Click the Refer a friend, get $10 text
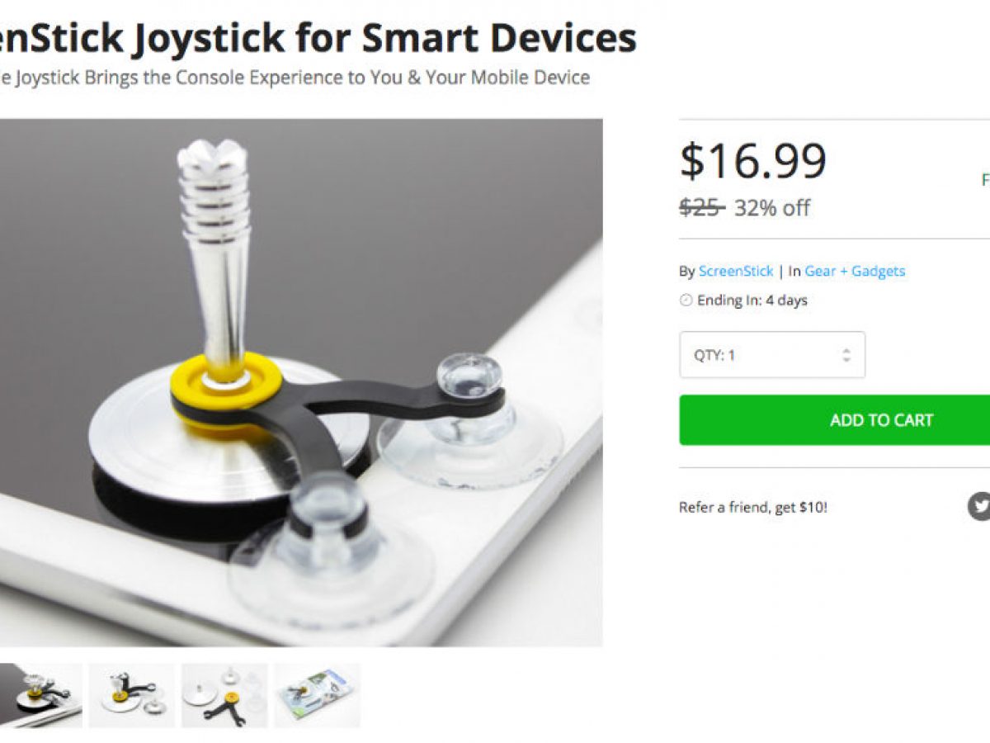 [752, 507]
